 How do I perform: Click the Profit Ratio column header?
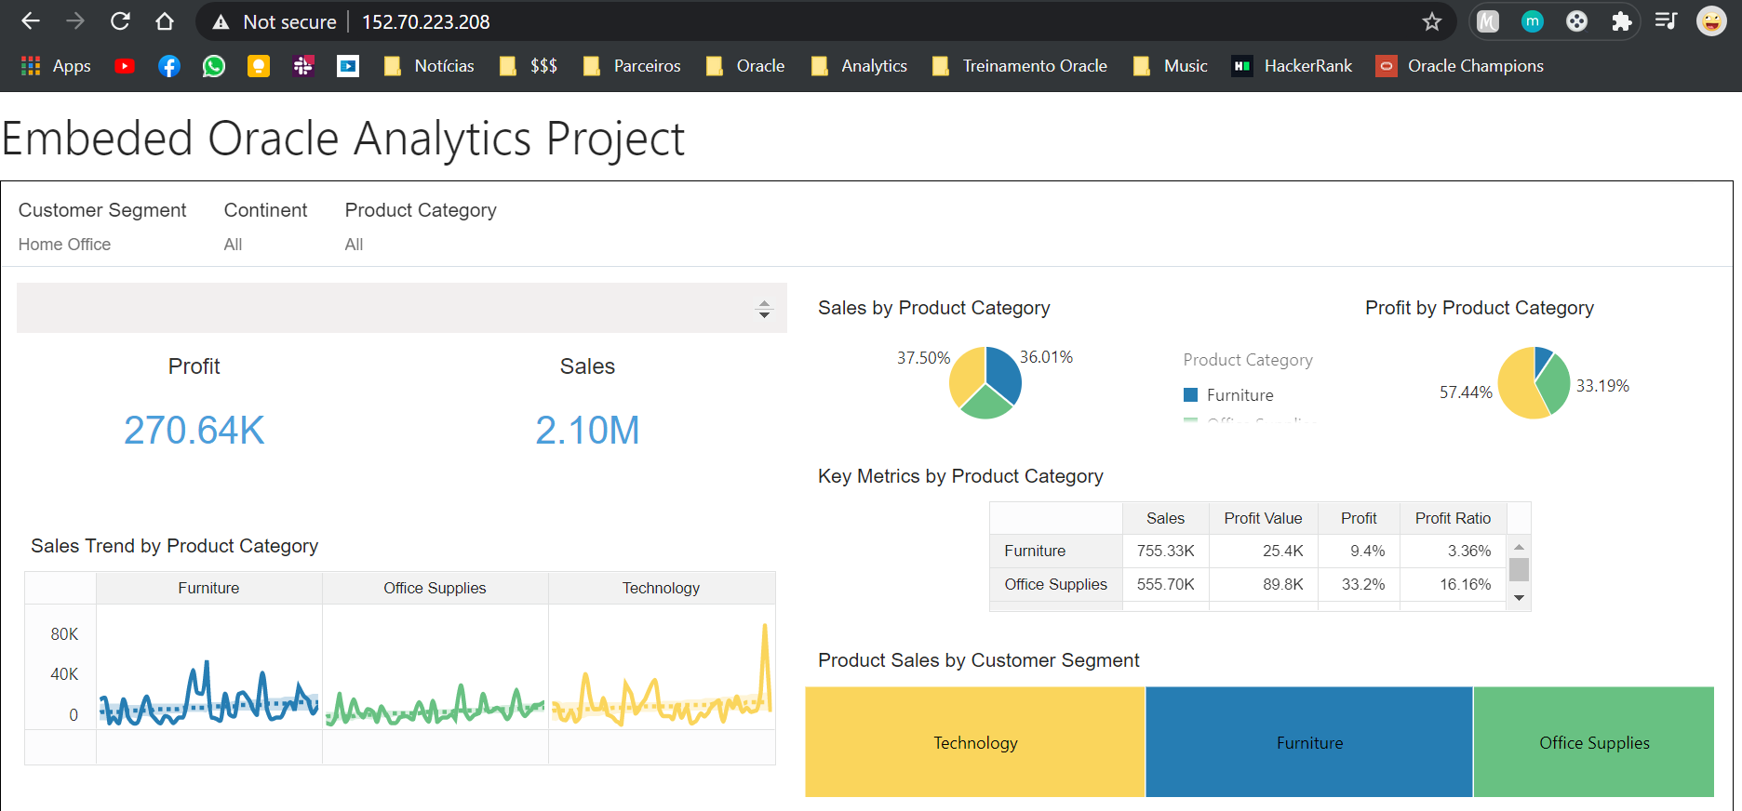click(x=1453, y=518)
